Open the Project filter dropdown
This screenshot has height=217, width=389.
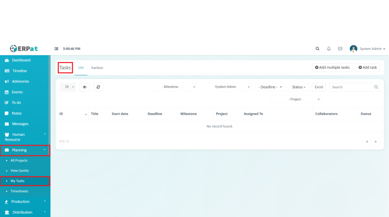296,100
